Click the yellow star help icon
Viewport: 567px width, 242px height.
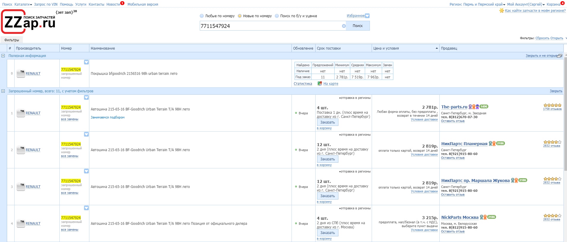click(502, 10)
